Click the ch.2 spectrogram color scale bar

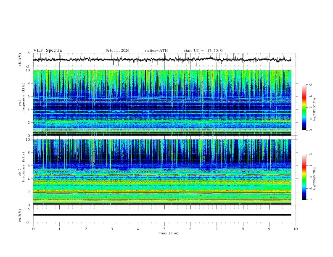(304, 177)
